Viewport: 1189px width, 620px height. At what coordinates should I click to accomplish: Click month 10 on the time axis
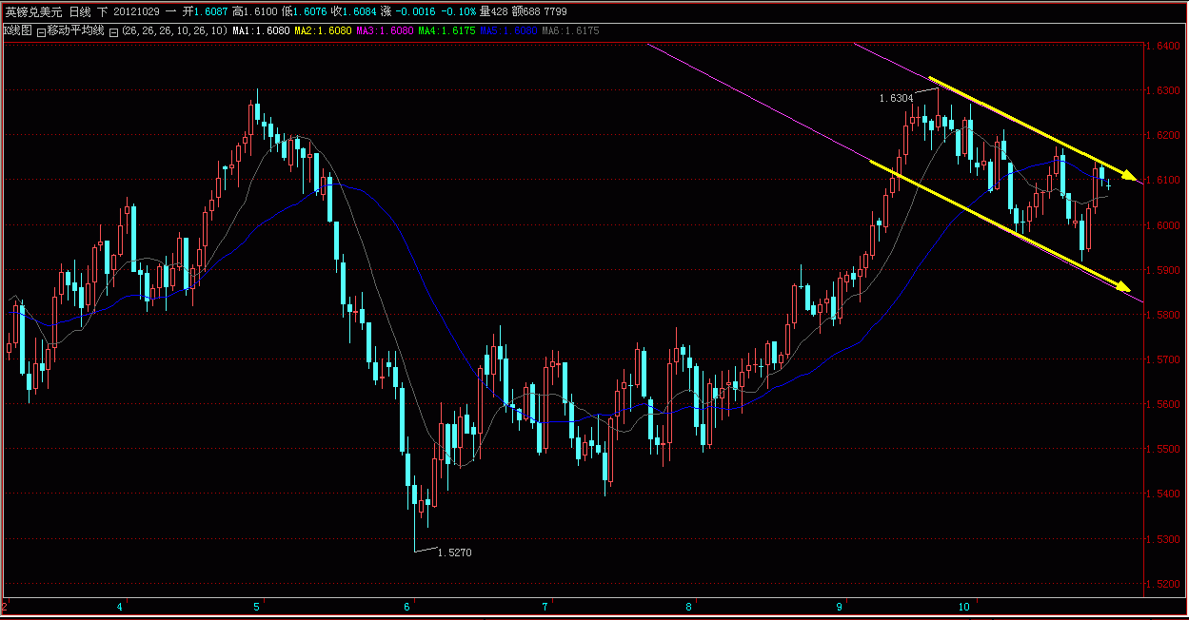pyautogui.click(x=964, y=606)
